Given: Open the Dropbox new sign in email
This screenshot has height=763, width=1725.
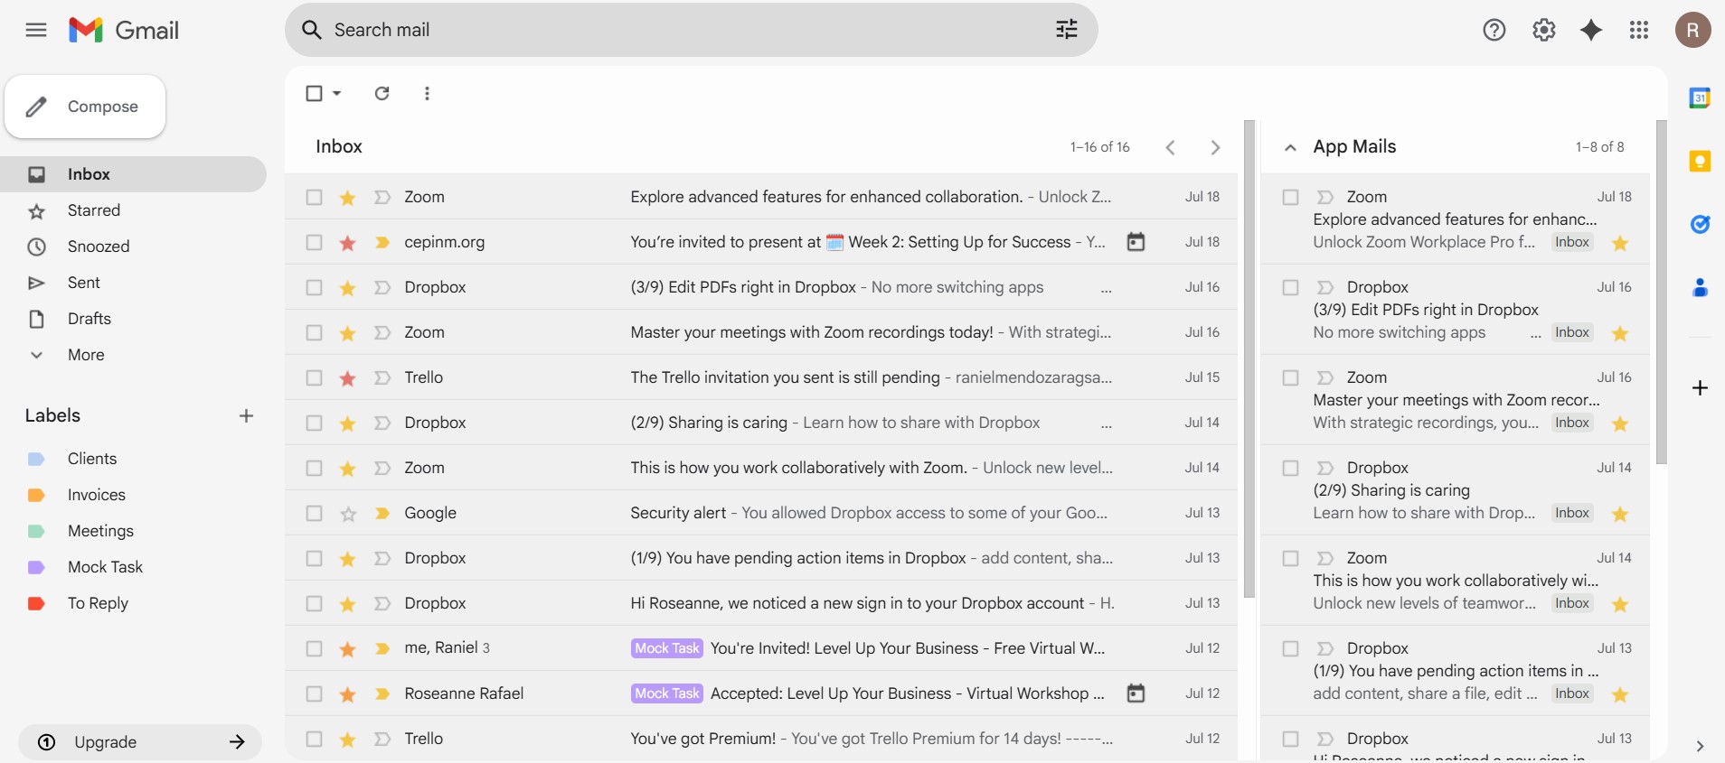Looking at the screenshot, I should coord(761,603).
